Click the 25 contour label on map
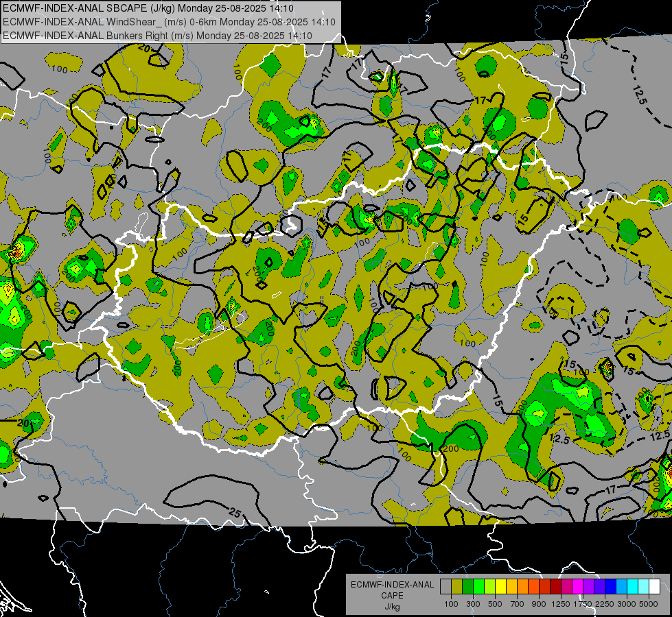This screenshot has height=617, width=672. point(235,512)
